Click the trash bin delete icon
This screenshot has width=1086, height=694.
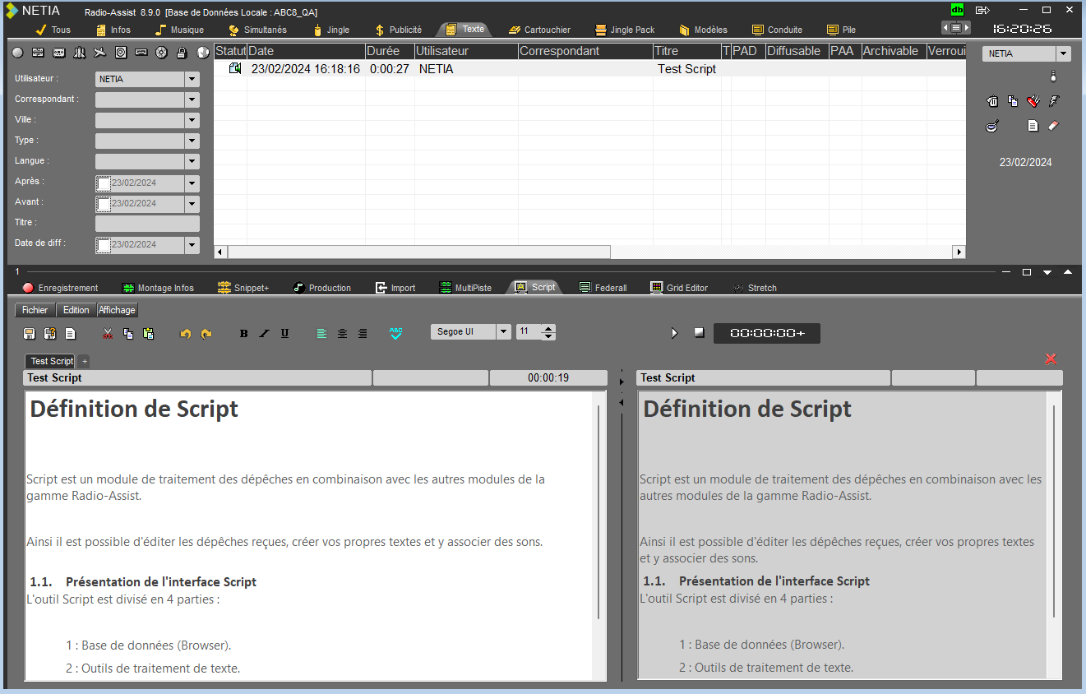(x=992, y=101)
